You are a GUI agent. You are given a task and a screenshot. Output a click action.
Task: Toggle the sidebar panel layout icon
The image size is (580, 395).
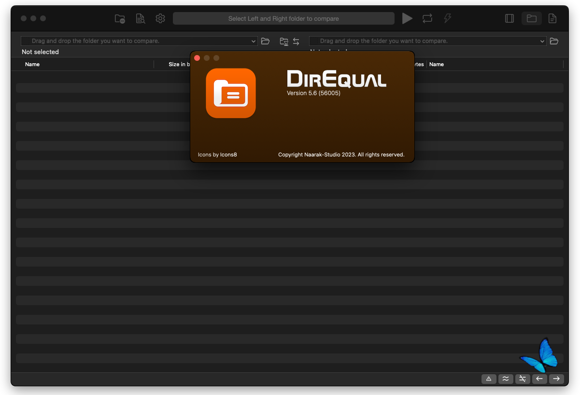pos(509,18)
